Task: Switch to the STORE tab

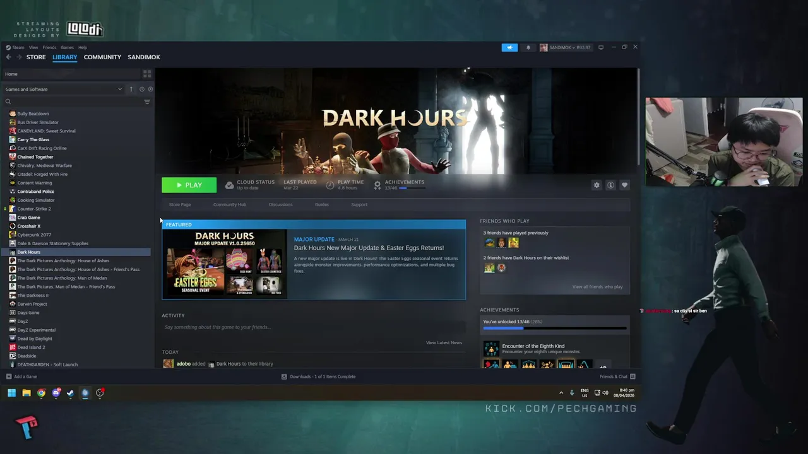Action: [36, 57]
